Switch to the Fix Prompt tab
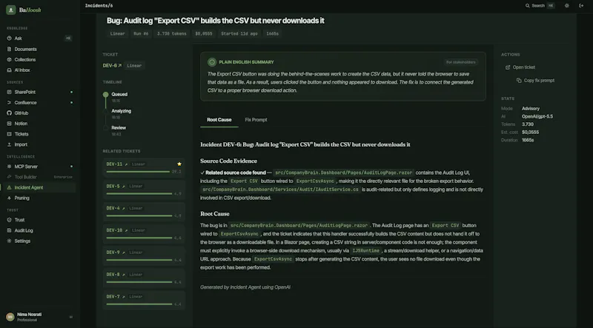Viewport: 593px width, 328px height. (256, 120)
